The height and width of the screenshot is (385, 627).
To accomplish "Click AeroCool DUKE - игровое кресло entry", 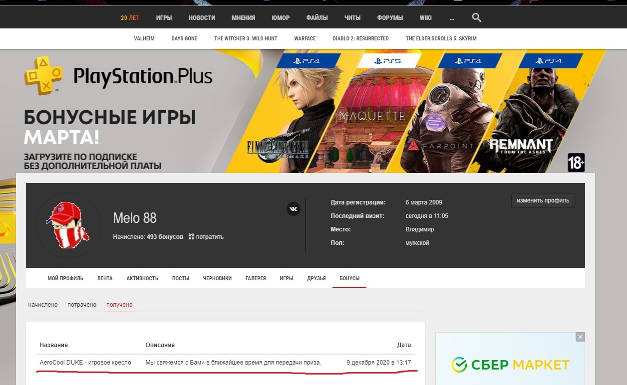I will 85,363.
